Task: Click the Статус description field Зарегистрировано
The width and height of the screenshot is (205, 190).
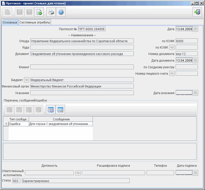Action: coord(76,181)
